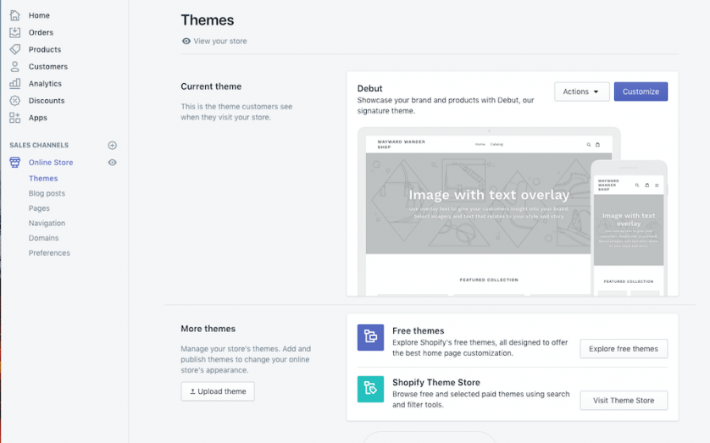Screen dimensions: 710x443
Task: Click the Themes page title
Action: click(x=208, y=20)
